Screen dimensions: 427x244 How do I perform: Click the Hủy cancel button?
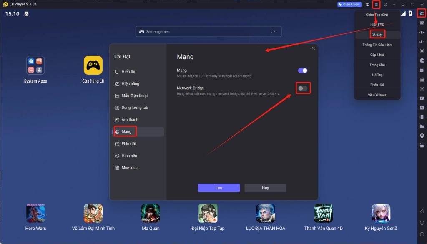pos(265,188)
